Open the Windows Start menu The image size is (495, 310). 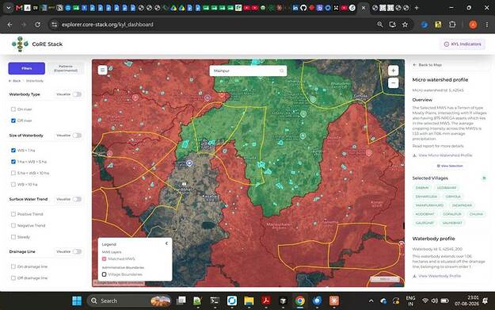coord(77,300)
